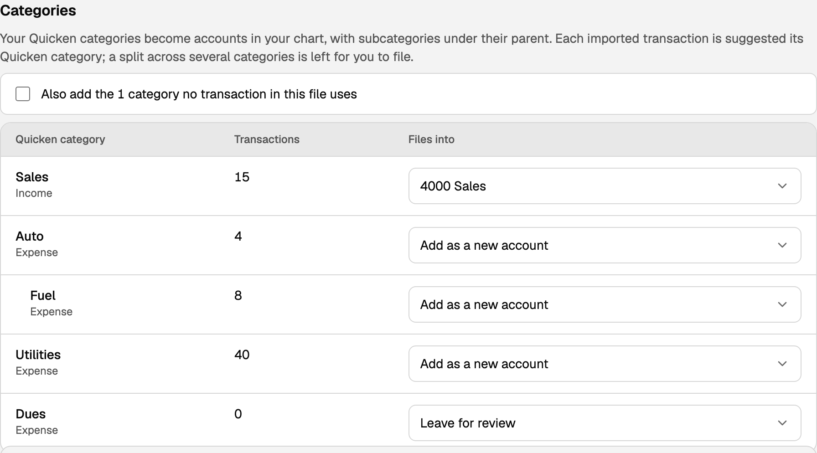Click the Expense label under Utilities
Viewport: 817px width, 453px height.
[37, 371]
